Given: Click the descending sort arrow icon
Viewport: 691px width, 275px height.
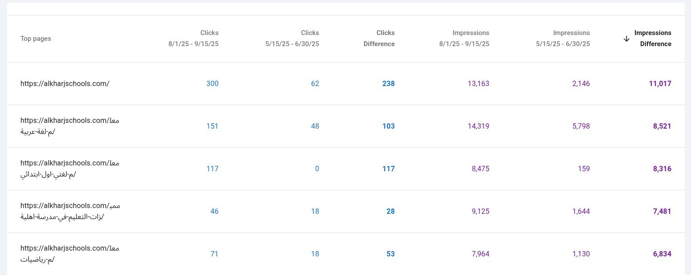Looking at the screenshot, I should click(x=627, y=39).
